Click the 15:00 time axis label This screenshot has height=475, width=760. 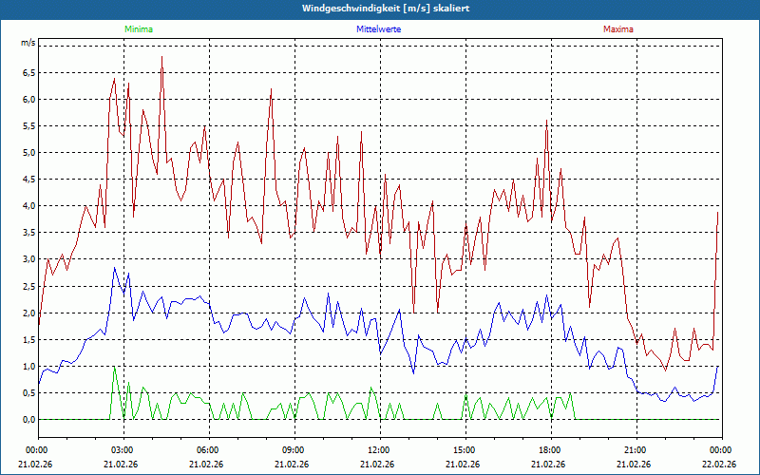point(465,450)
